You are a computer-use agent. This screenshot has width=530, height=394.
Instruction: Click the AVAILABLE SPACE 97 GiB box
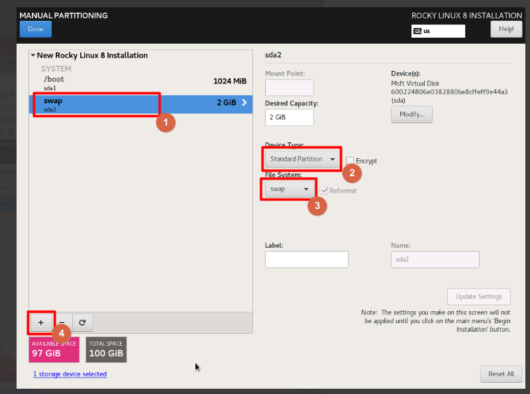(x=54, y=350)
